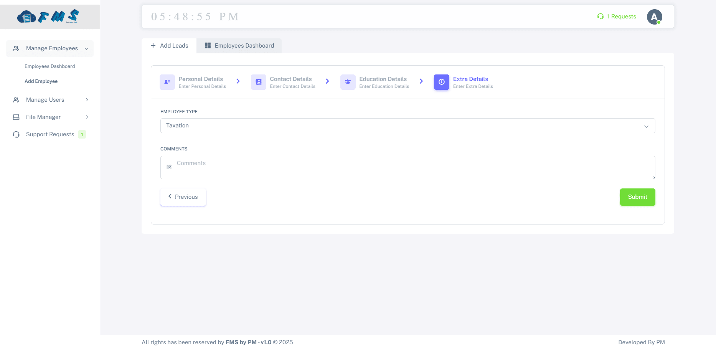Select the Add Leads tab
The image size is (716, 350).
coord(169,46)
